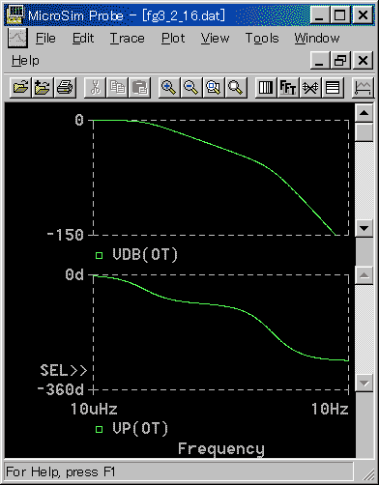Toggle the FFT (Fourier) toolbar button
The image size is (379, 485).
(x=288, y=87)
